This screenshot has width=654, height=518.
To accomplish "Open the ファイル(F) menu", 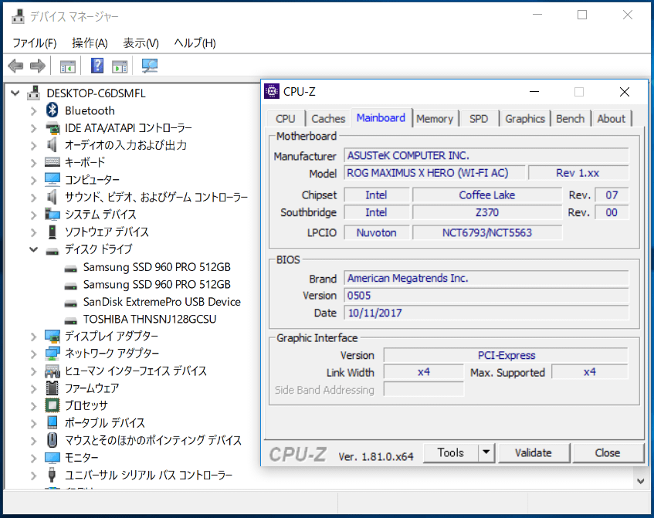I will tap(34, 43).
